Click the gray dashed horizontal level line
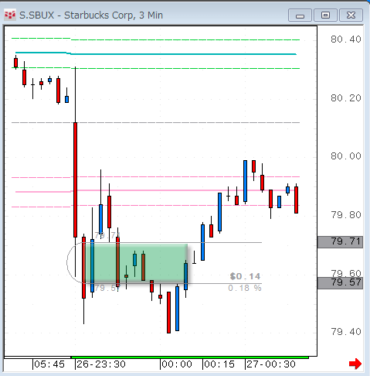370x376 pixels. point(155,122)
